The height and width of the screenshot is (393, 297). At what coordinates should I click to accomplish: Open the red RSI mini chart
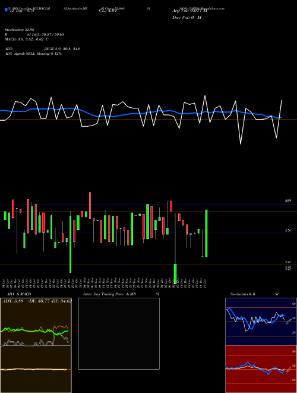coord(261,369)
